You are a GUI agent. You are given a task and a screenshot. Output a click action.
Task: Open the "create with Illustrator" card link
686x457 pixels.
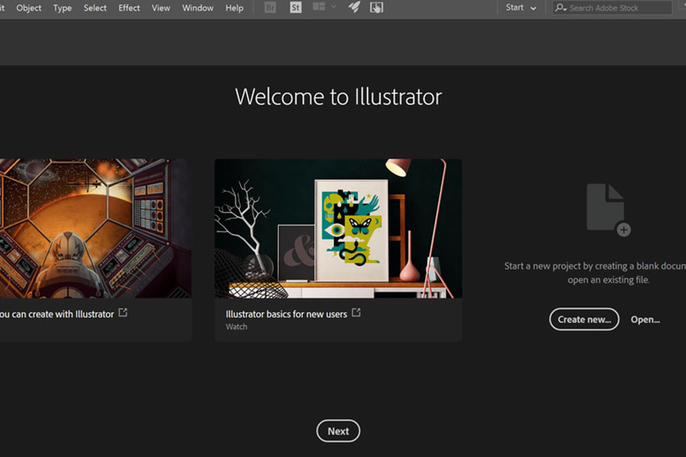point(57,314)
